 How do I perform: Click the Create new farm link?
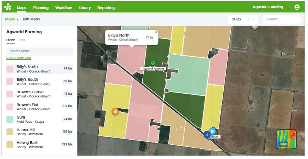[19, 58]
